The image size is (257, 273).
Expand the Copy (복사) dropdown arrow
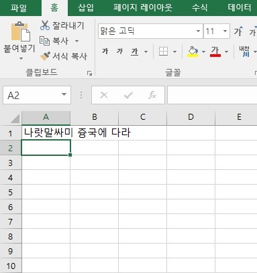(76, 41)
